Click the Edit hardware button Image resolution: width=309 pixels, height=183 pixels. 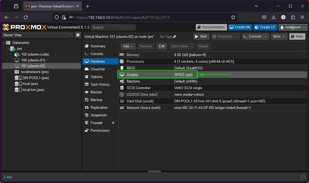pyautogui.click(x=161, y=46)
